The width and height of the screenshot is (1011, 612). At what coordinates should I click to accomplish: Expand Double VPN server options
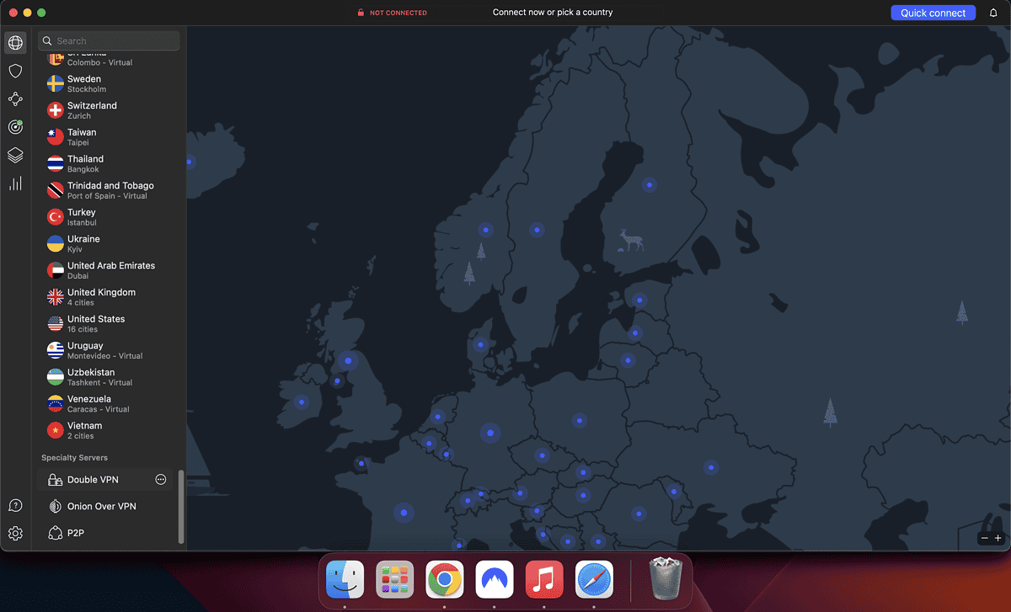[x=160, y=479]
